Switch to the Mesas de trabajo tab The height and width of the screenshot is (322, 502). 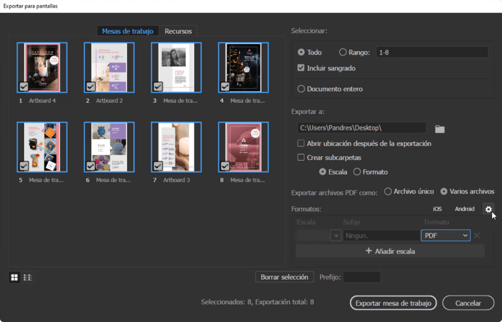pos(127,31)
